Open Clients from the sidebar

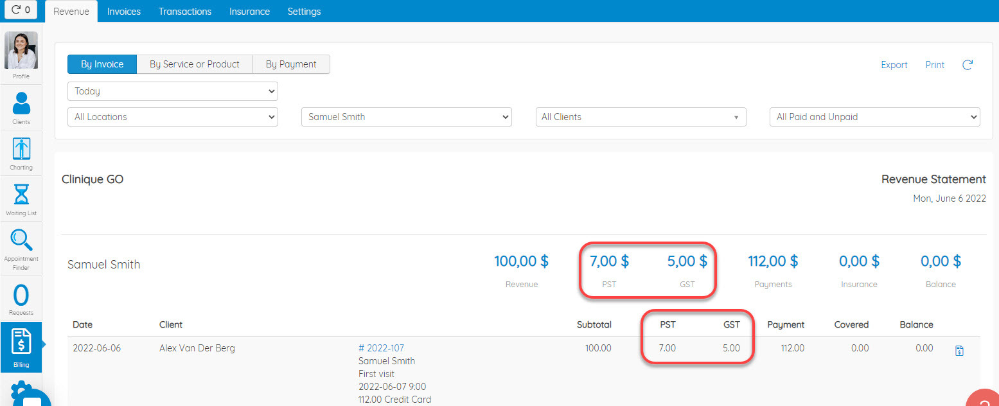coord(21,107)
